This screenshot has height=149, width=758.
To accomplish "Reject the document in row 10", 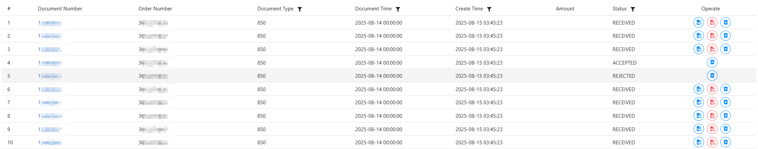I will pos(712,142).
